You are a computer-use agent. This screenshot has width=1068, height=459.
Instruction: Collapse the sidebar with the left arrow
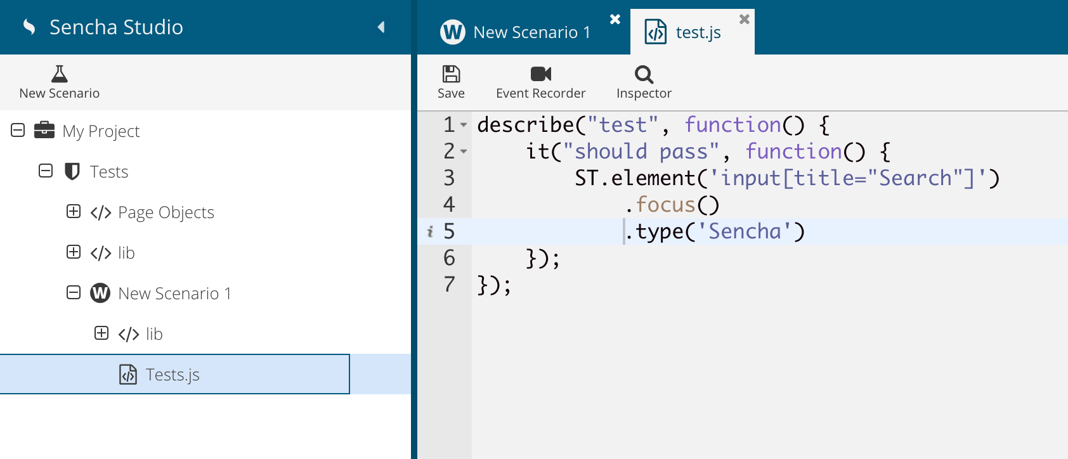(381, 27)
